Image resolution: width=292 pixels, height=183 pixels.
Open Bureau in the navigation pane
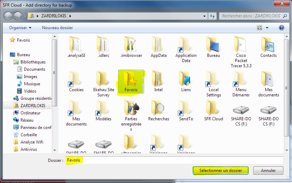pyautogui.click(x=20, y=55)
